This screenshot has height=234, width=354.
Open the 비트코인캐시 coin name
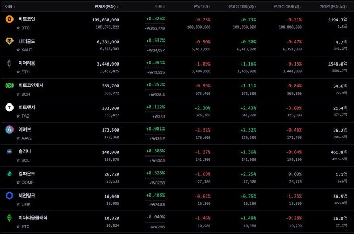[x=31, y=85]
